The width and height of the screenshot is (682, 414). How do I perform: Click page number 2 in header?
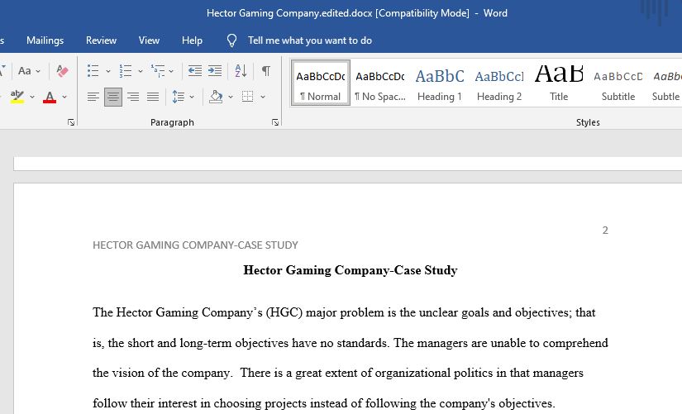pyautogui.click(x=605, y=230)
